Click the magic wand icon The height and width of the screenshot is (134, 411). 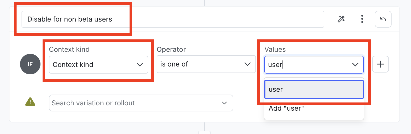point(341,19)
